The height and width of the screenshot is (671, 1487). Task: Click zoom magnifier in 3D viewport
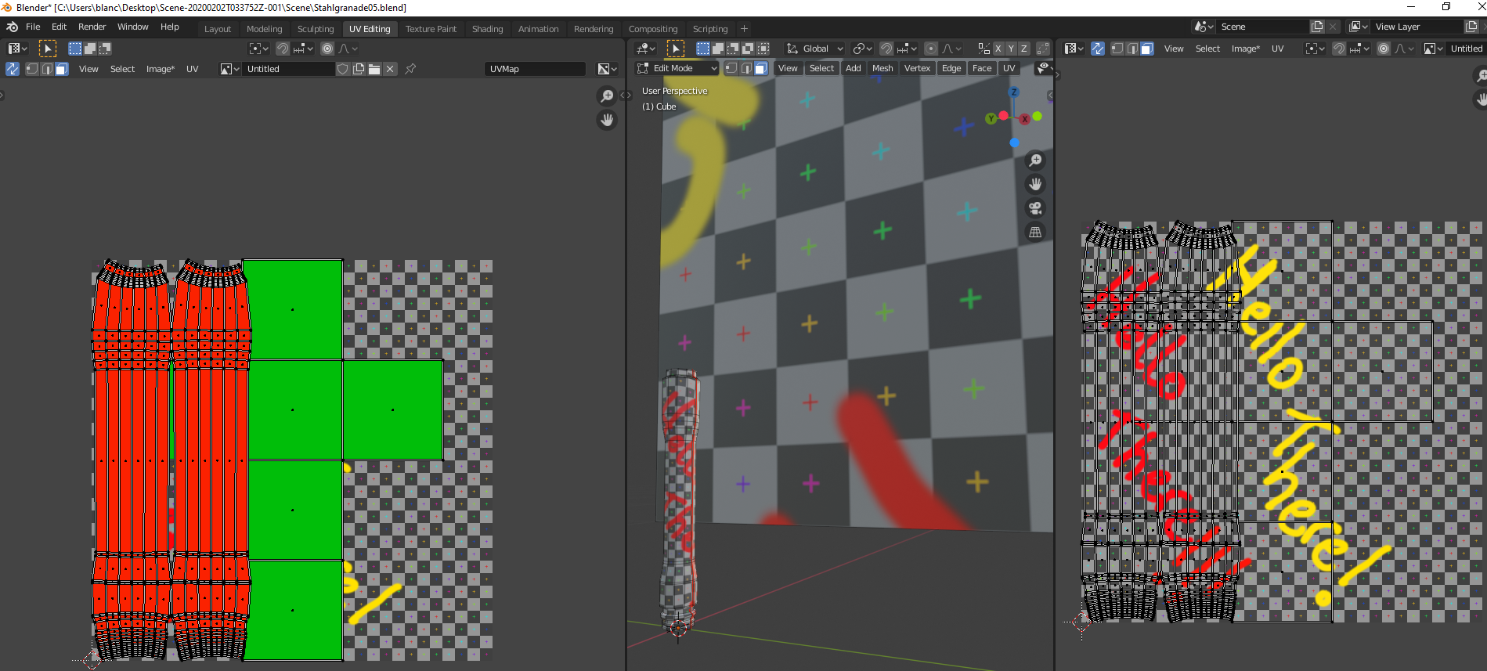(1035, 161)
